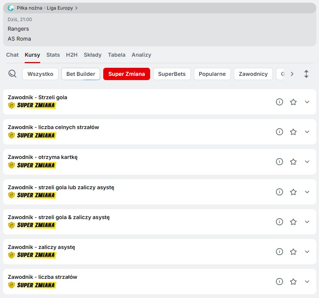This screenshot has height=298, width=319.
Task: Click info icon for Zawodnik - liczba strzałów
Action: click(279, 282)
